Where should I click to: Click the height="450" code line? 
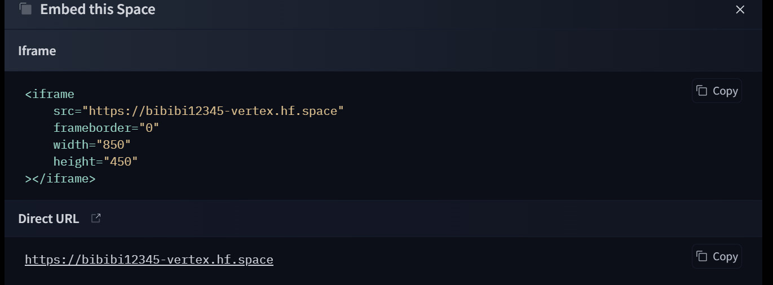95,162
